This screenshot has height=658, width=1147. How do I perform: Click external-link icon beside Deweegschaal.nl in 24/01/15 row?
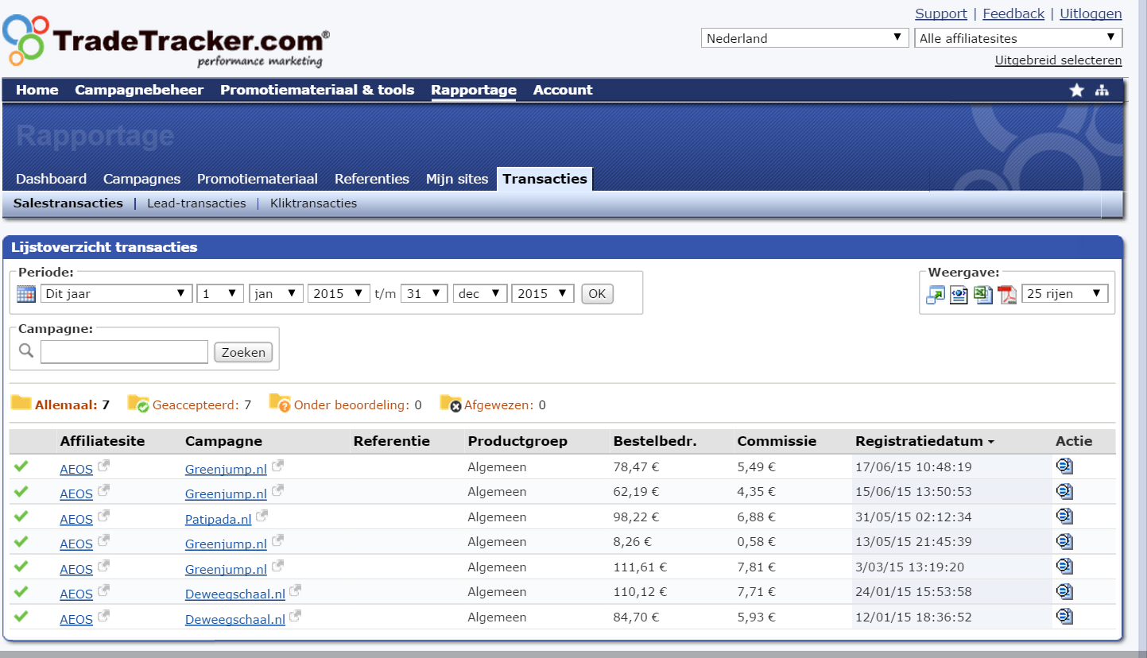pos(296,590)
